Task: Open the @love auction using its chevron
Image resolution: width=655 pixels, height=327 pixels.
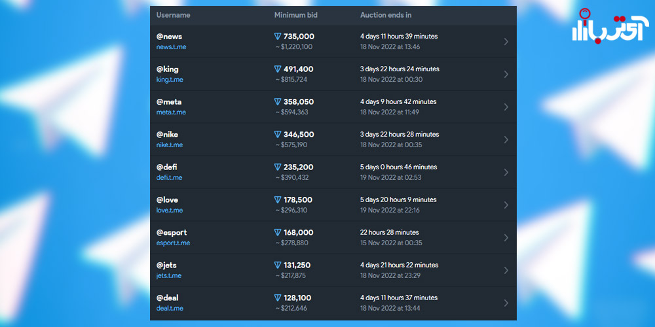Action: point(506,205)
